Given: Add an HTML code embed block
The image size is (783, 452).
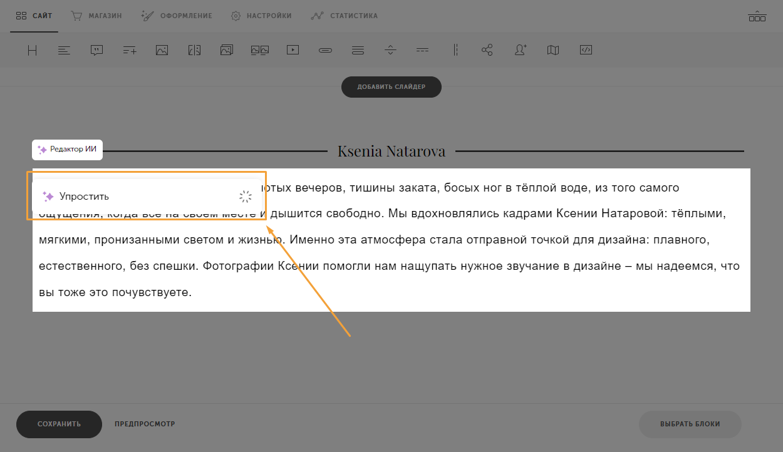Looking at the screenshot, I should click(586, 51).
